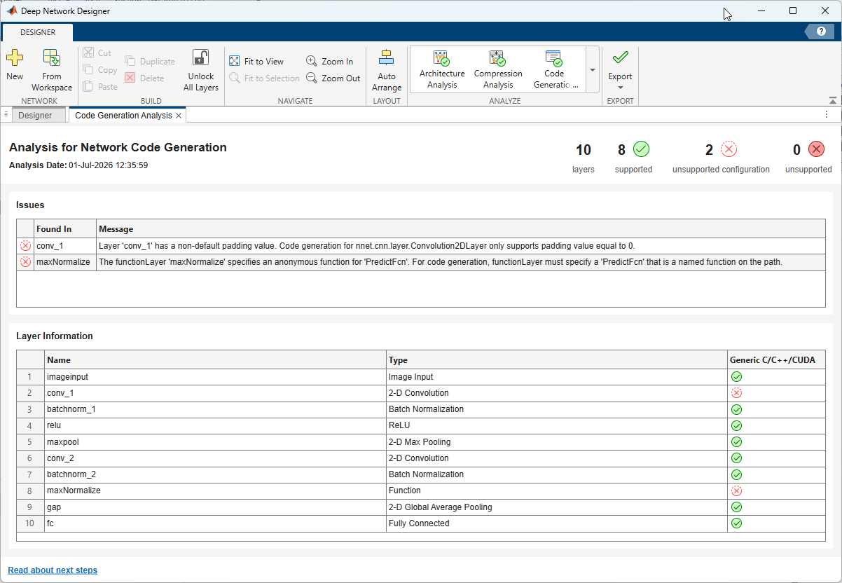Image resolution: width=842 pixels, height=583 pixels.
Task: Click the MATLAB logo in title bar
Action: click(x=12, y=11)
